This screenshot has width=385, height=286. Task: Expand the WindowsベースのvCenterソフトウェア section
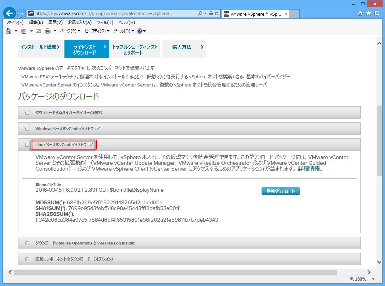click(x=27, y=129)
